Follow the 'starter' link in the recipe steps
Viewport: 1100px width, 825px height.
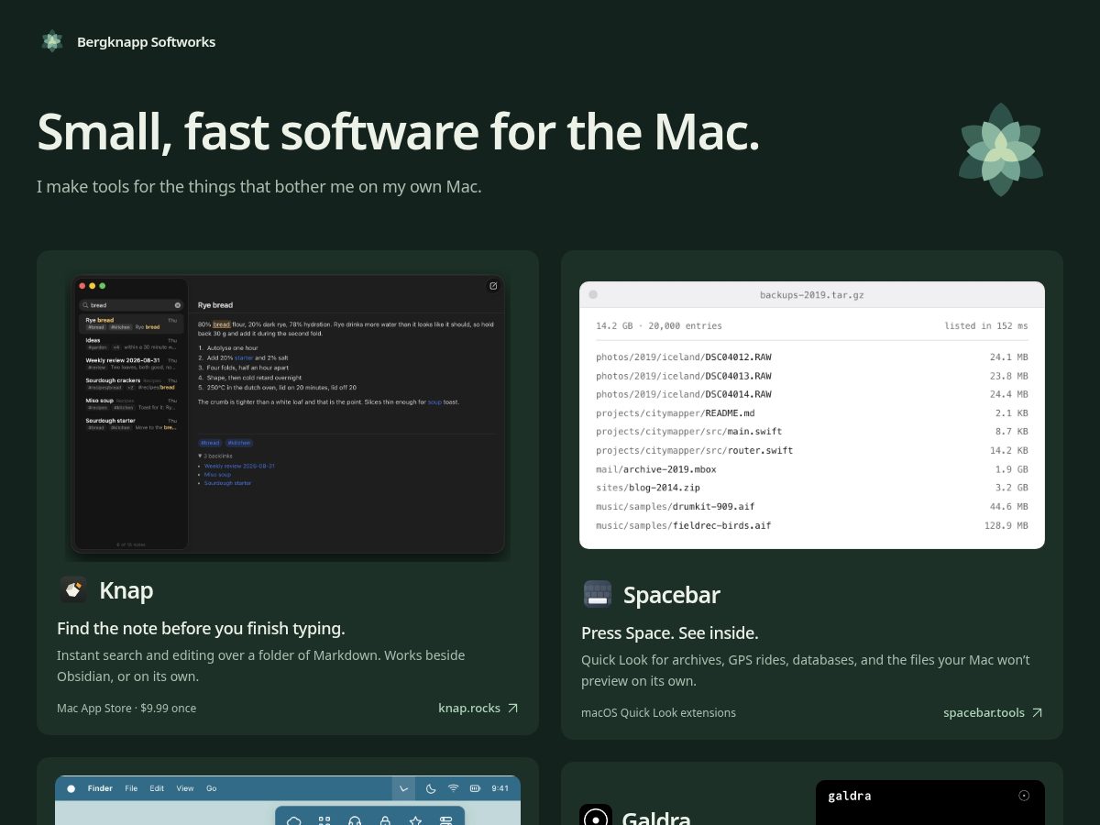click(244, 357)
